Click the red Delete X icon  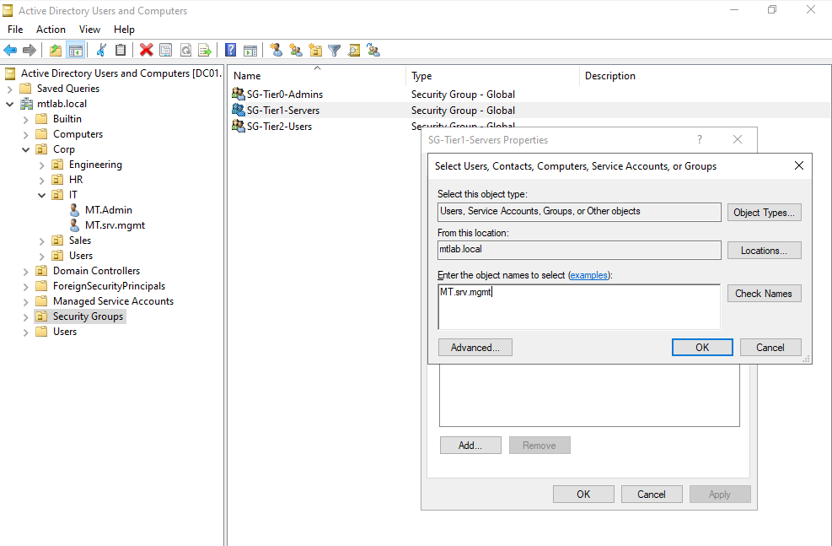(146, 51)
